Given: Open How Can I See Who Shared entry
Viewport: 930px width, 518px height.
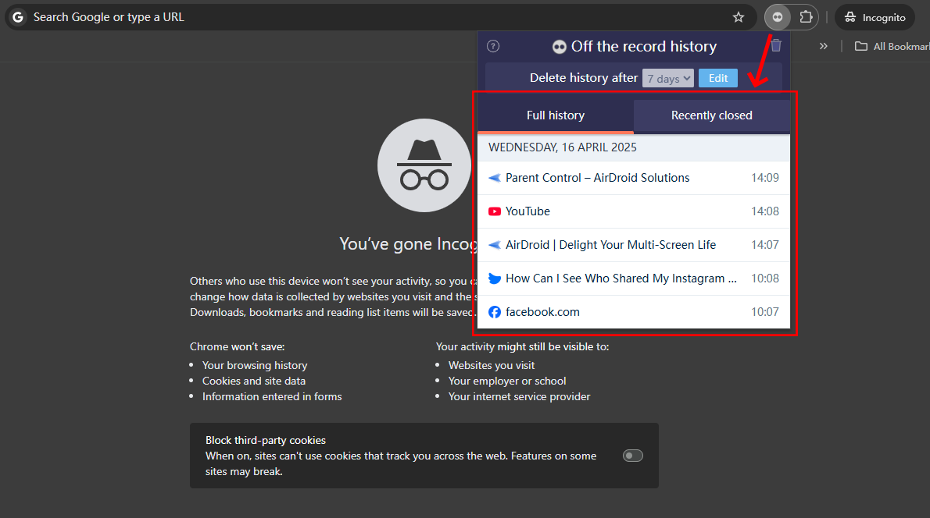Looking at the screenshot, I should 634,279.
